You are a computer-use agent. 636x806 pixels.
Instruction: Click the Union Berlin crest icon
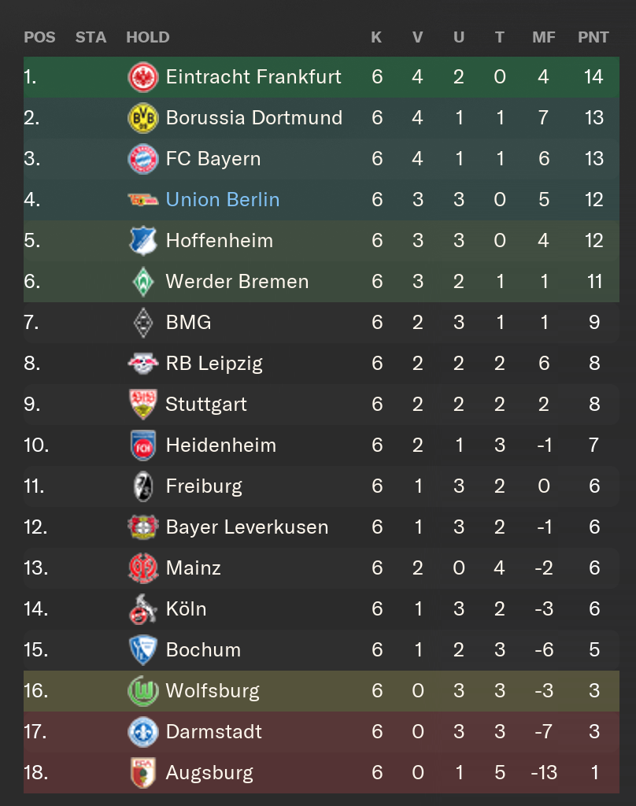(x=143, y=199)
